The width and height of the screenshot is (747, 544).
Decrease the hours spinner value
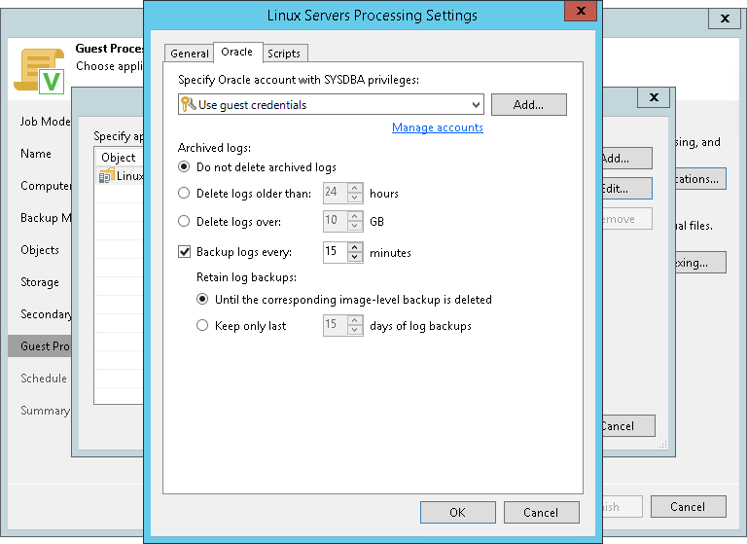355,198
